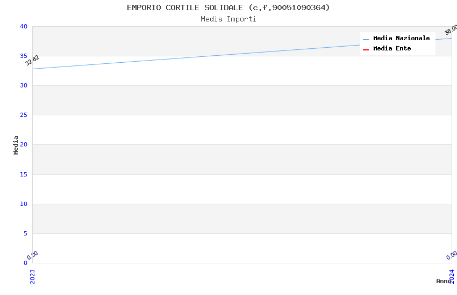Click the Media Importi subtitle
Image resolution: width=457 pixels, height=295 pixels.
pyautogui.click(x=228, y=19)
